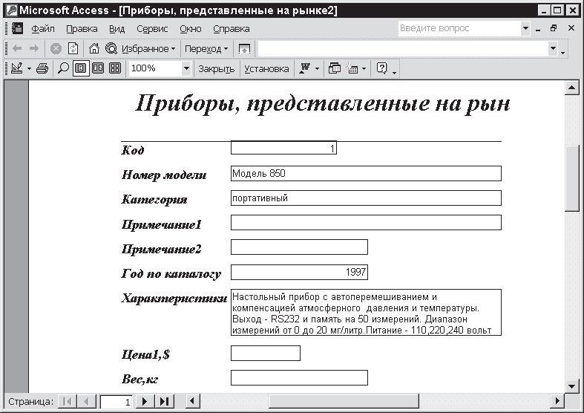Click the Print icon in toolbar
Viewport: 584px width, 413px height.
click(42, 68)
